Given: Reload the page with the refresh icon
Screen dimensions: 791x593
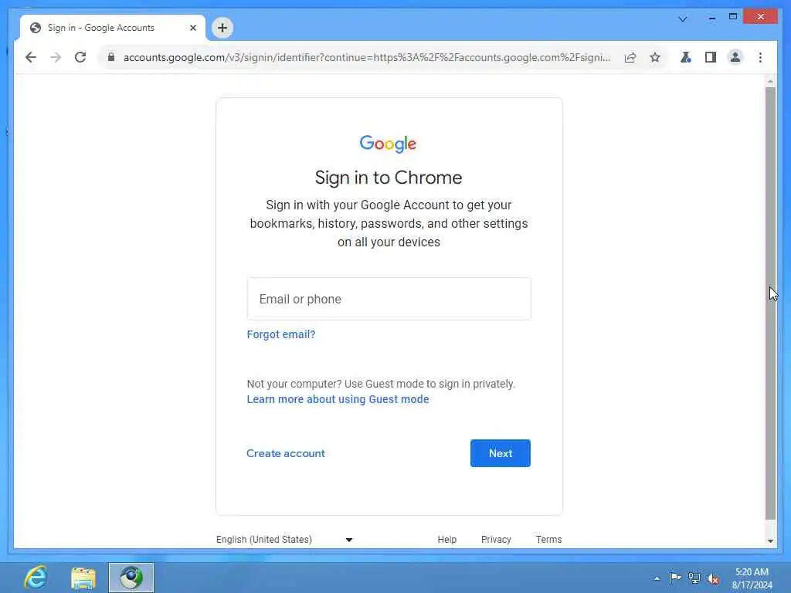Looking at the screenshot, I should [x=80, y=57].
